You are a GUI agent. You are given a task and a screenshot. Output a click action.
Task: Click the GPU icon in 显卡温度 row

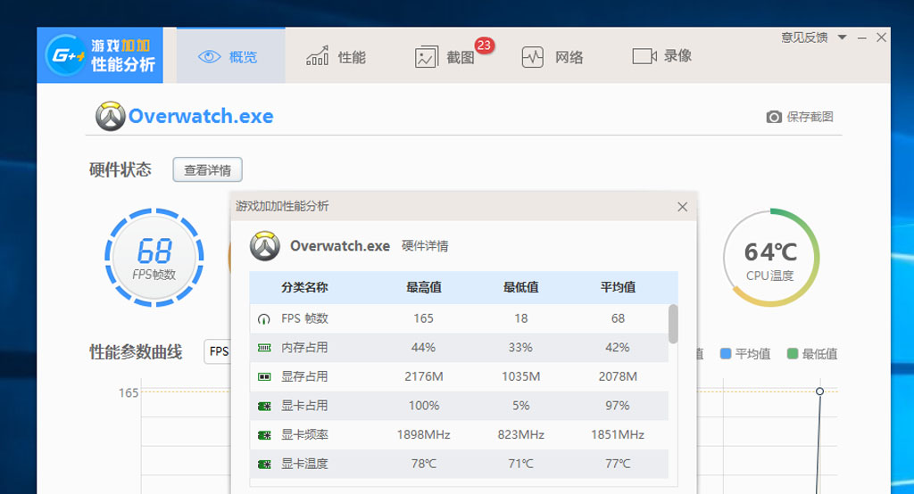click(264, 465)
